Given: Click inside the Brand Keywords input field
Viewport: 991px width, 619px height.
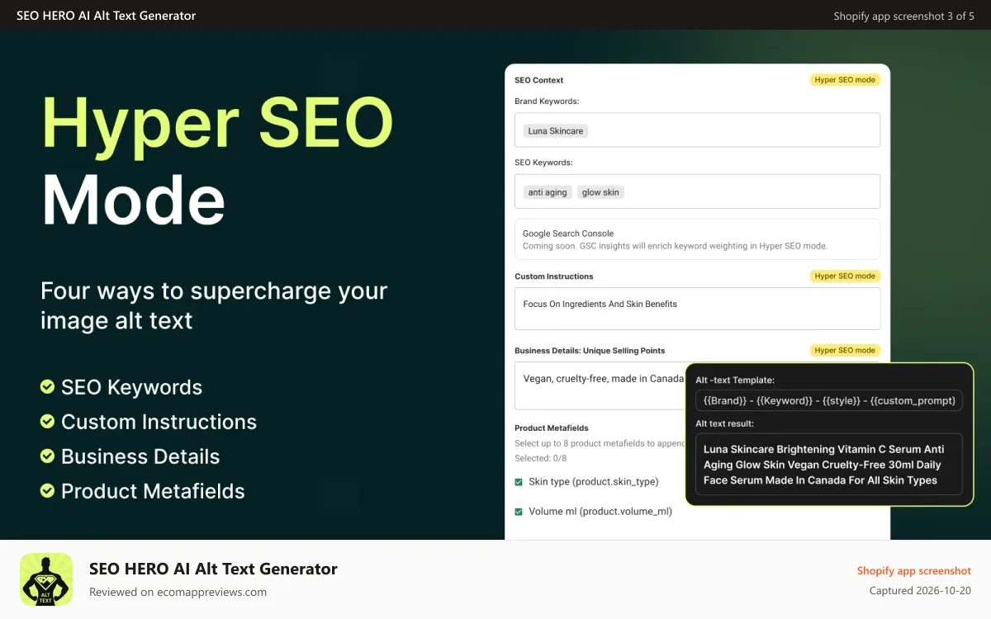Looking at the screenshot, I should coord(697,130).
